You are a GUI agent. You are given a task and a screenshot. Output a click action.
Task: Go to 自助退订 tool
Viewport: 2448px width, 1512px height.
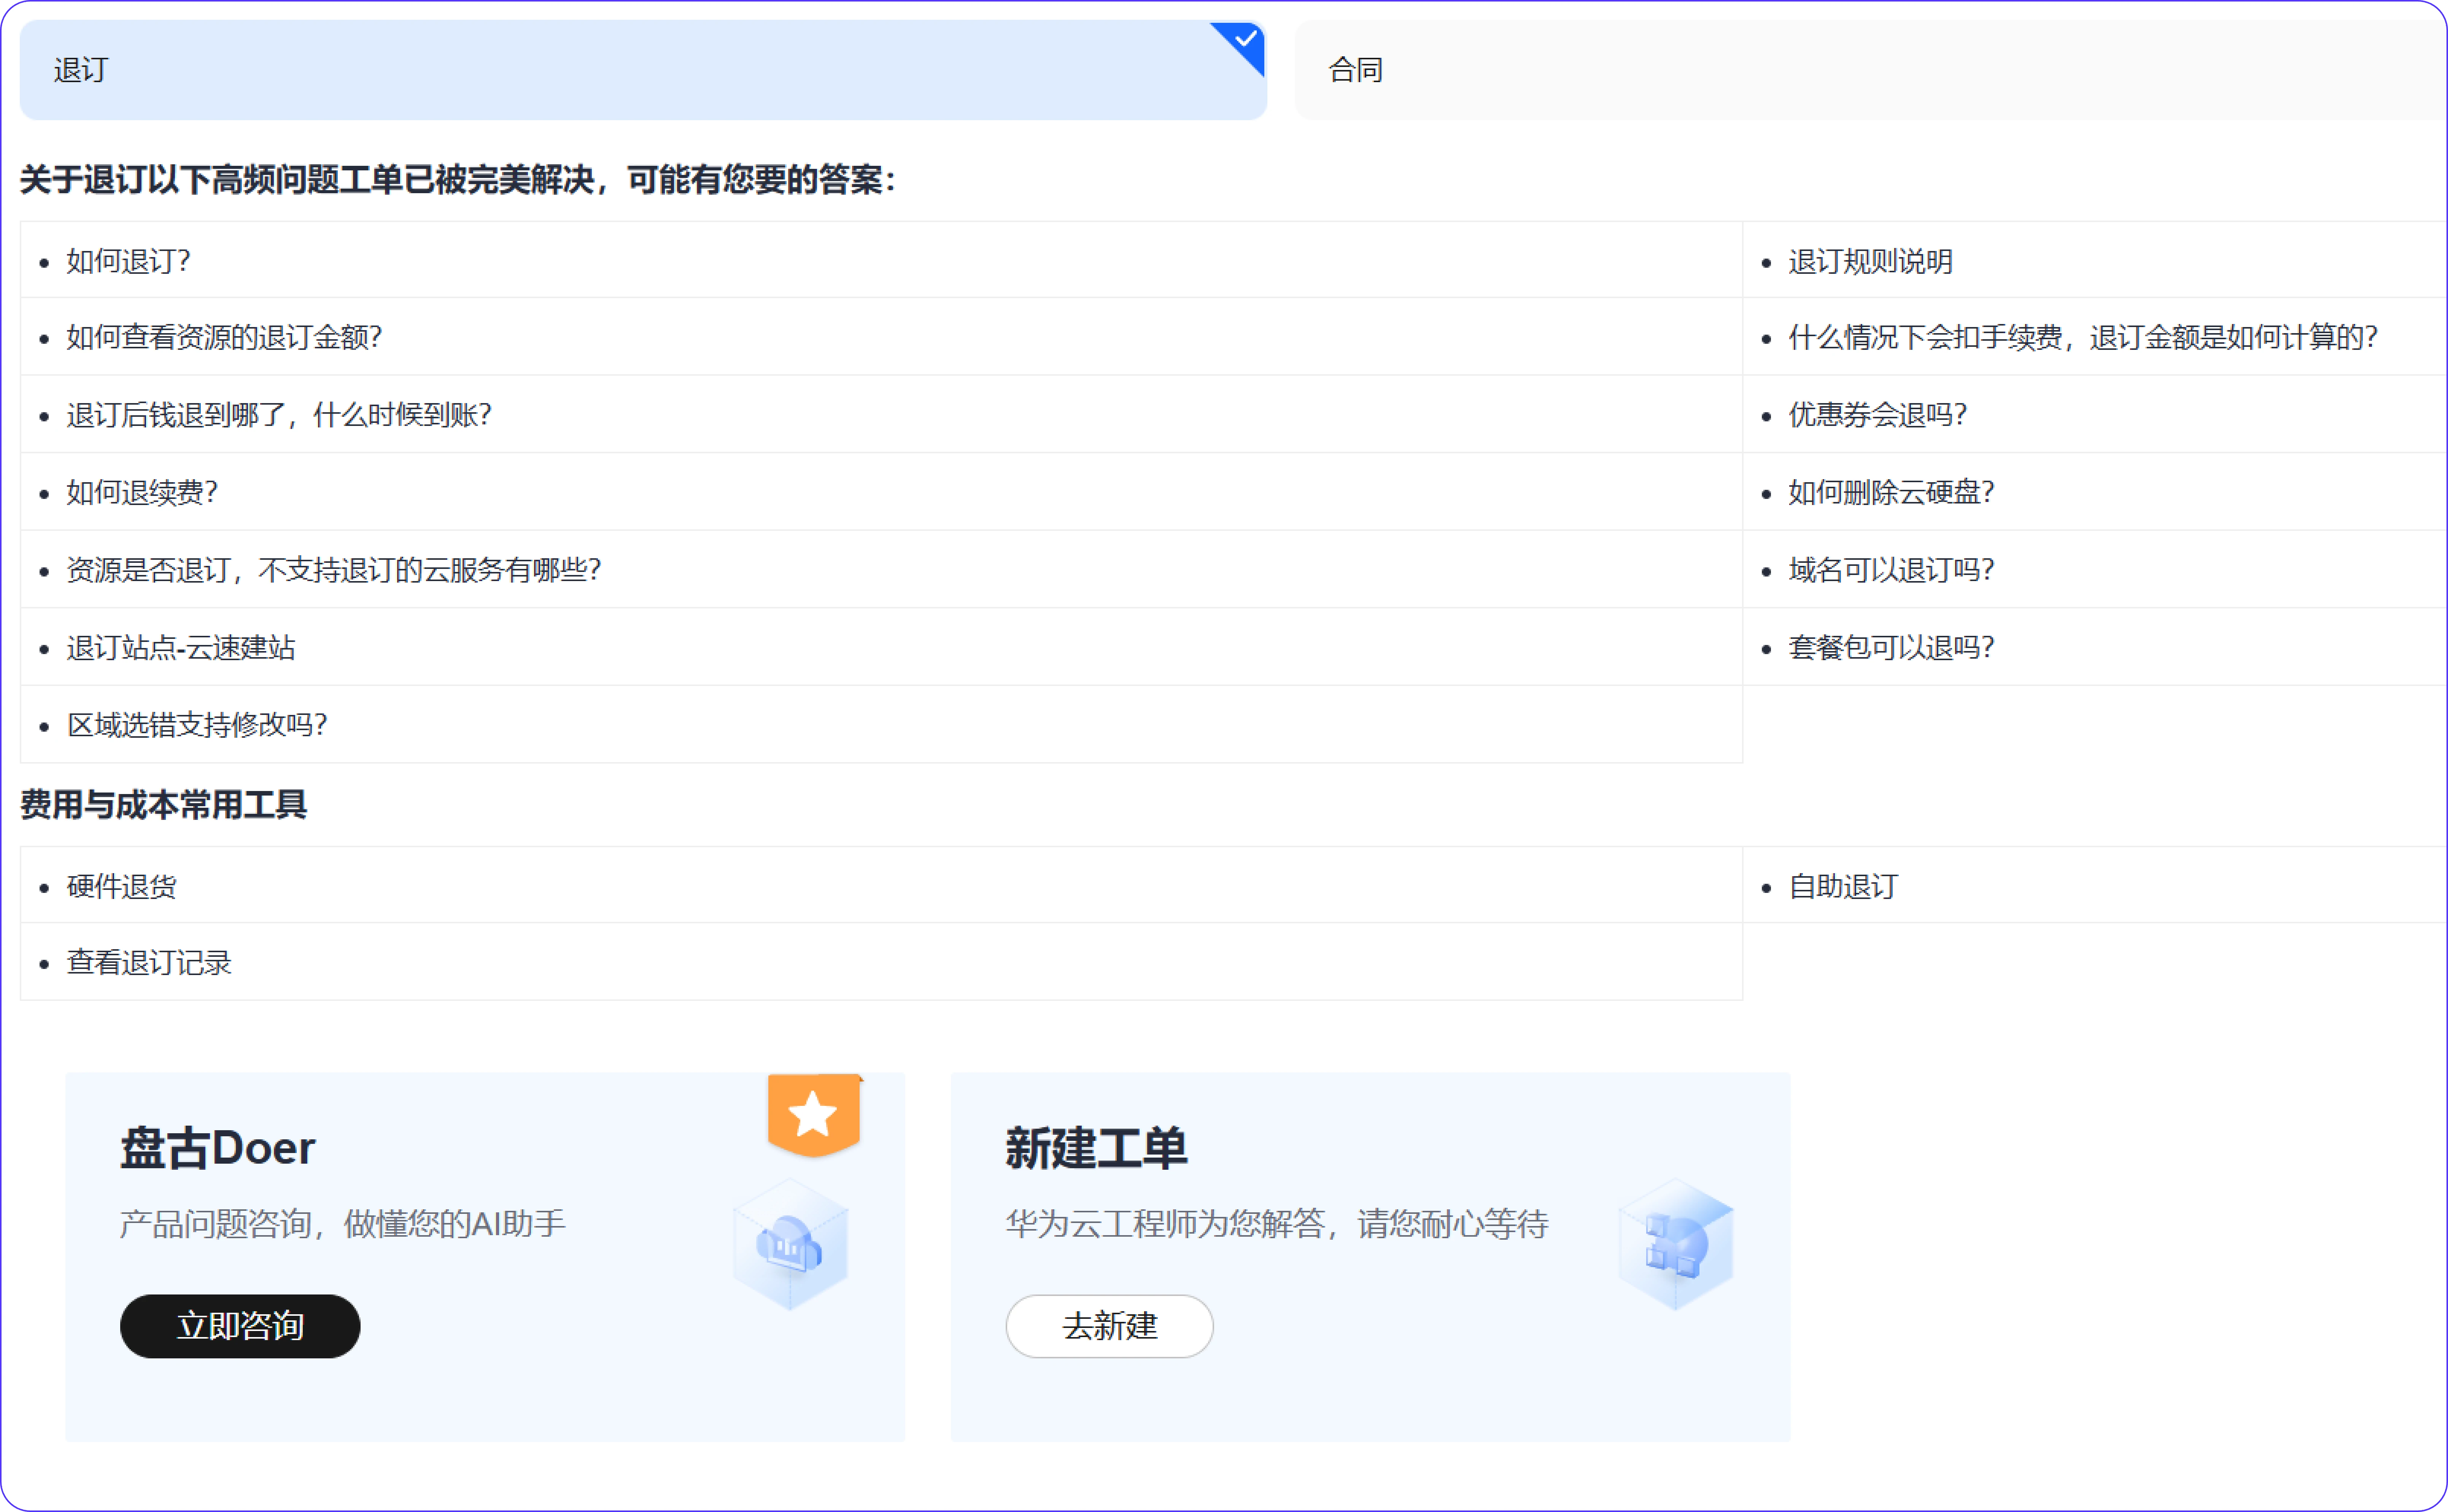1843,886
